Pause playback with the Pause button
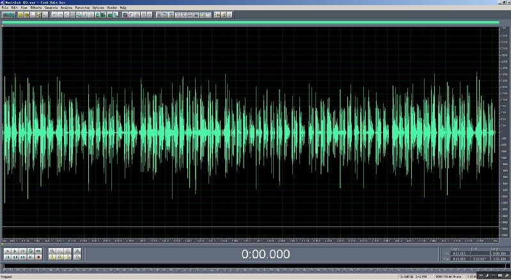This screenshot has height=280, width=511. coord(23,251)
